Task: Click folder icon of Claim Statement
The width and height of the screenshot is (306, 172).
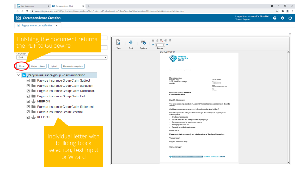Action: (33, 107)
